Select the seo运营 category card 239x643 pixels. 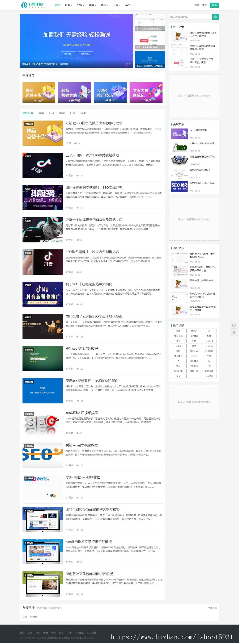click(39, 92)
